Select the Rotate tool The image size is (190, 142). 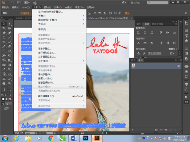click(4, 51)
